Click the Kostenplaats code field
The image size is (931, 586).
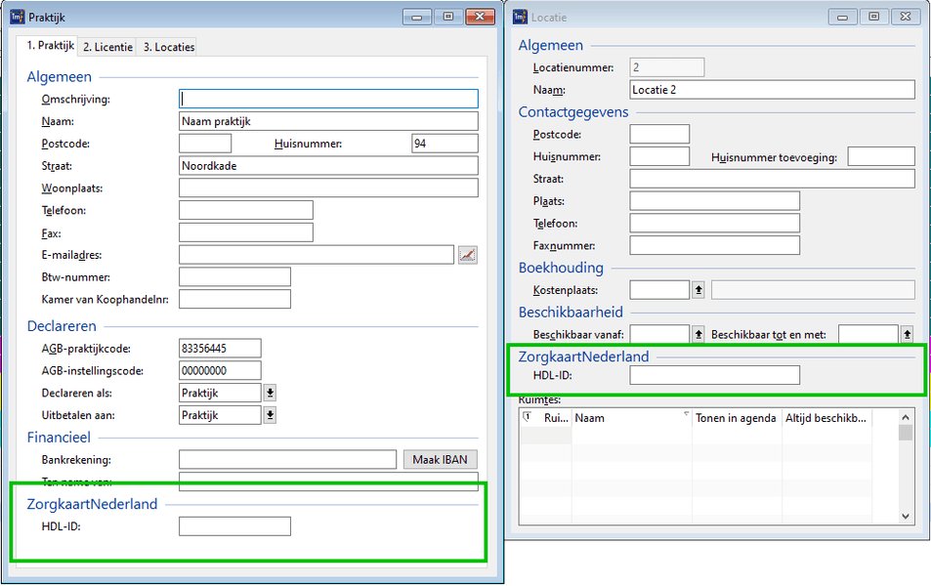[659, 290]
